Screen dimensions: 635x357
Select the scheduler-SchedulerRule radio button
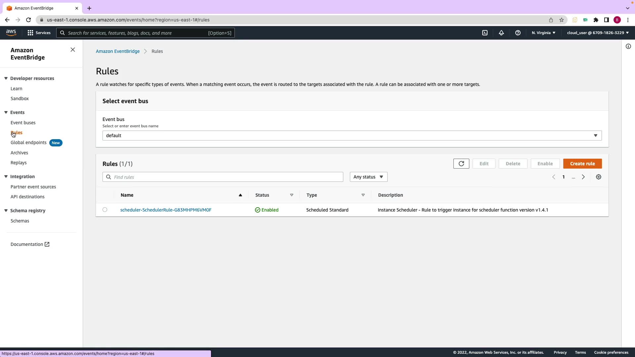[105, 210]
